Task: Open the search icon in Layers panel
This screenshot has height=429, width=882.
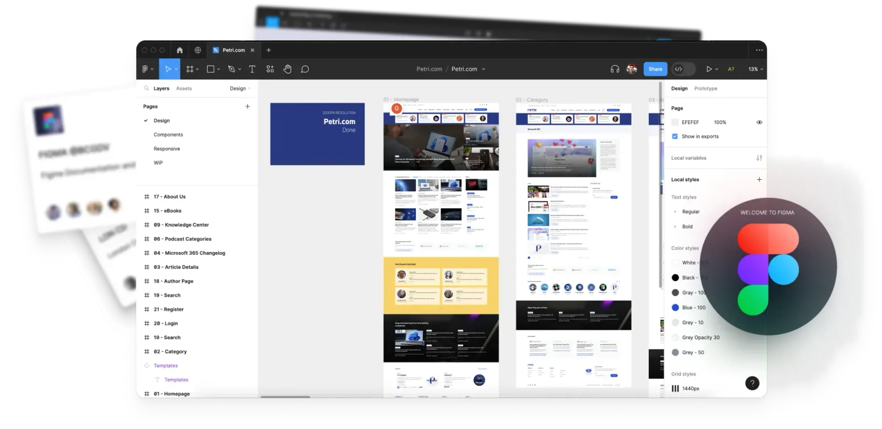Action: (147, 88)
